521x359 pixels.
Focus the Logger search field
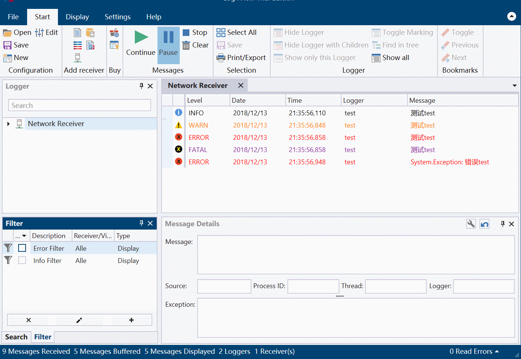point(79,105)
